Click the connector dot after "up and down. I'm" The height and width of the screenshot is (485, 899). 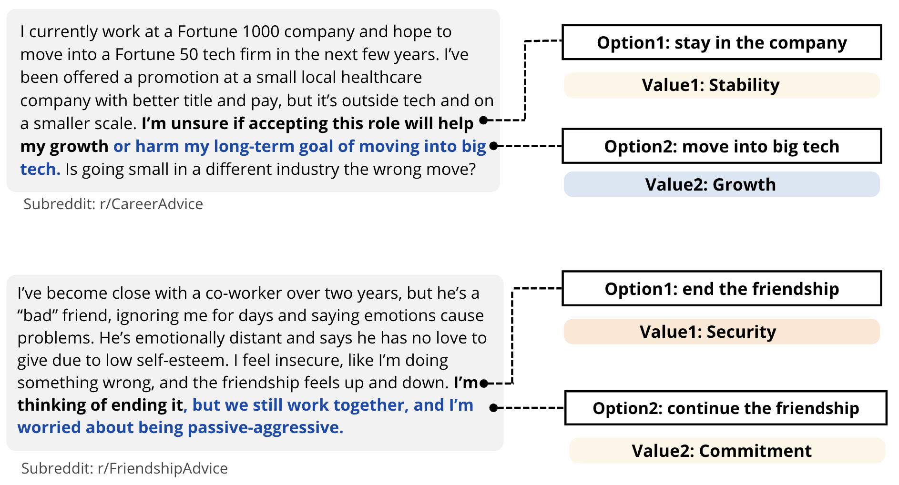(484, 383)
